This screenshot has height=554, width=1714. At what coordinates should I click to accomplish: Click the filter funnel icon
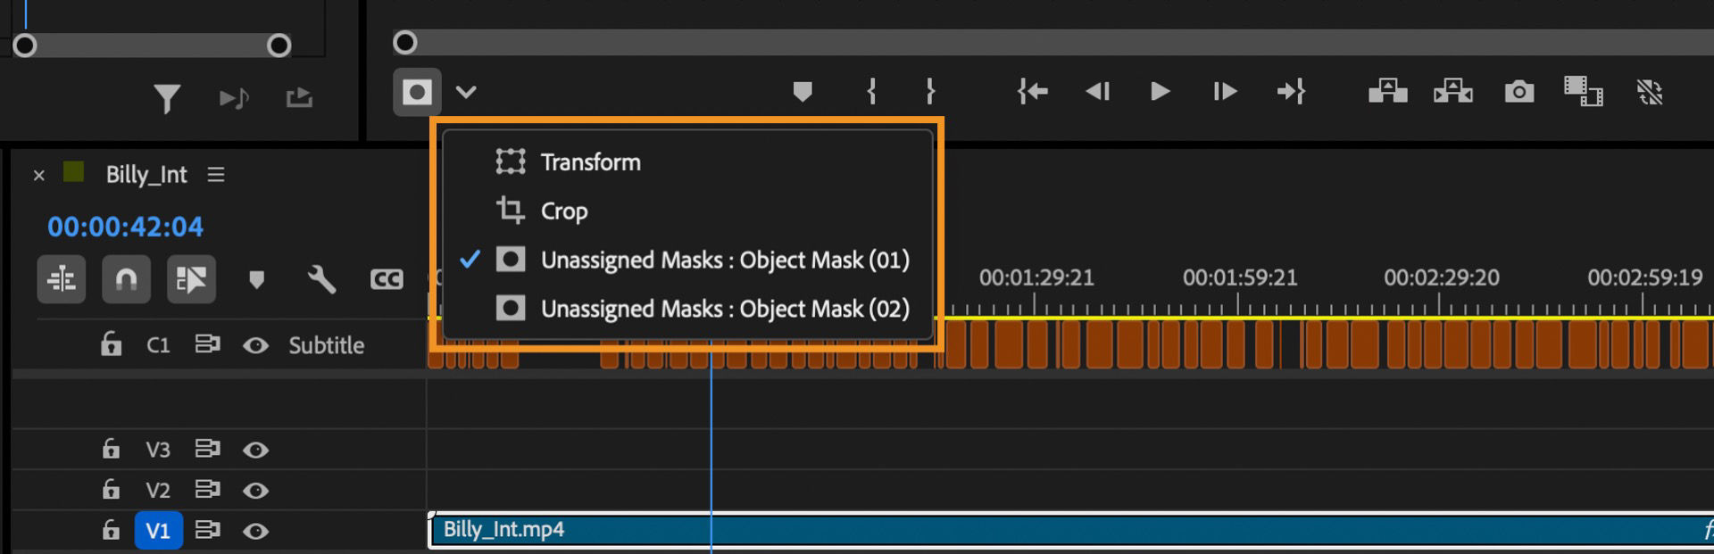tap(167, 98)
